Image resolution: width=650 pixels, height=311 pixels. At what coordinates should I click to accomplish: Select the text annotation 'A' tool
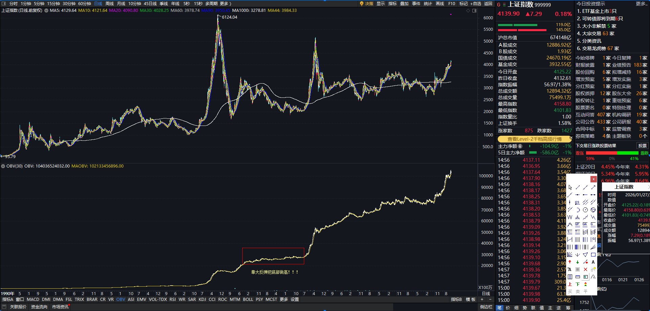[593, 262]
